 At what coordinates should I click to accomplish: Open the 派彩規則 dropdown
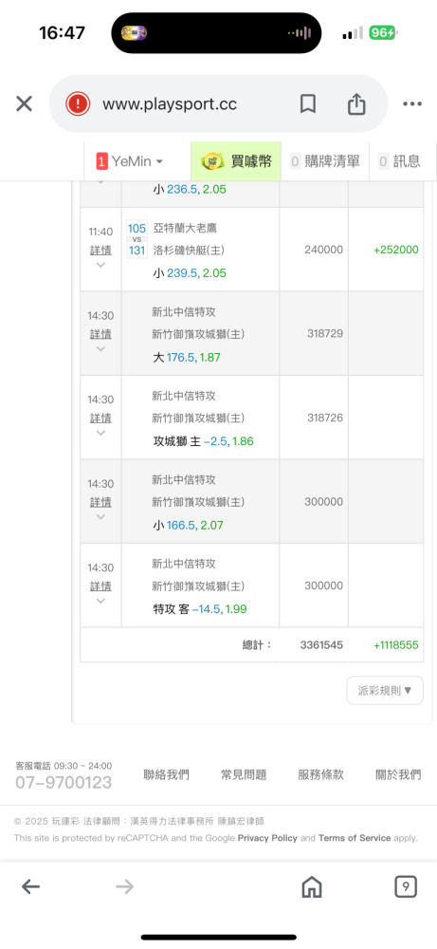pos(385,691)
